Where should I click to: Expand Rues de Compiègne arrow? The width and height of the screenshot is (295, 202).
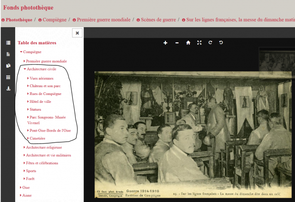tap(28, 94)
